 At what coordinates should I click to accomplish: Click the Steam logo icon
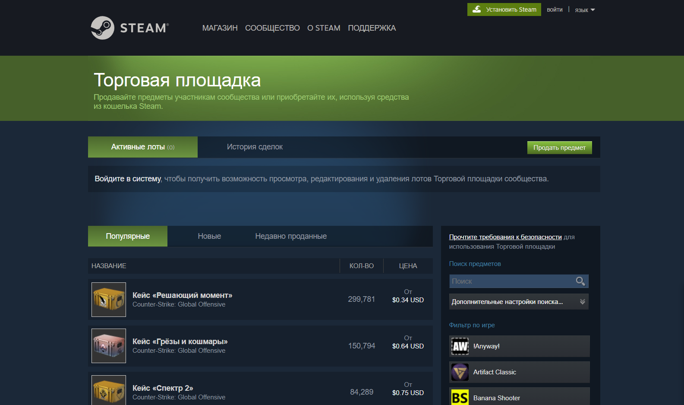tap(103, 28)
